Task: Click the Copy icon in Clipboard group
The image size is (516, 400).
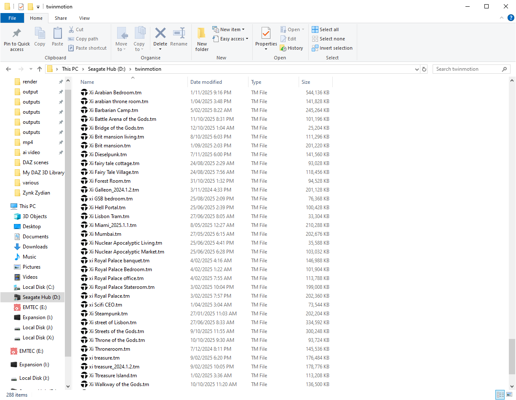Action: pos(40,33)
